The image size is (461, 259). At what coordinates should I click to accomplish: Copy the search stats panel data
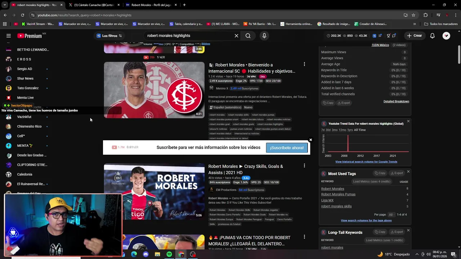tap(328, 103)
